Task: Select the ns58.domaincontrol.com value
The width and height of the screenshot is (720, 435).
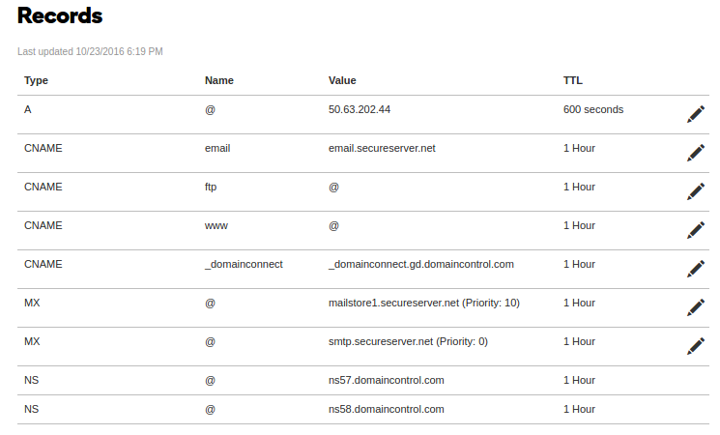Action: pos(387,409)
